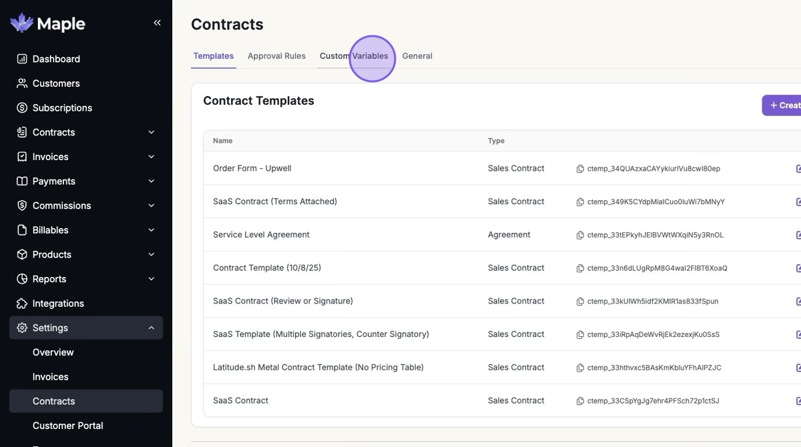Image resolution: width=801 pixels, height=447 pixels.
Task: Select the General tab
Action: [417, 56]
